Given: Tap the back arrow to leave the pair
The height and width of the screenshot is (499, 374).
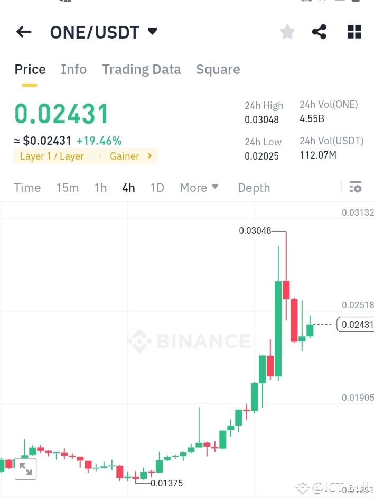Looking at the screenshot, I should tap(23, 32).
